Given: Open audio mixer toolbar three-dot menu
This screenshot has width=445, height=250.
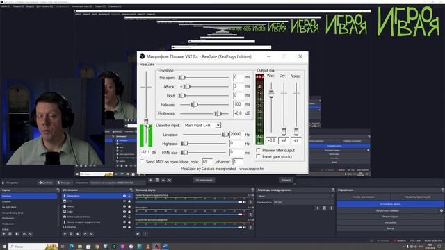Looking at the screenshot, I should (145, 234).
